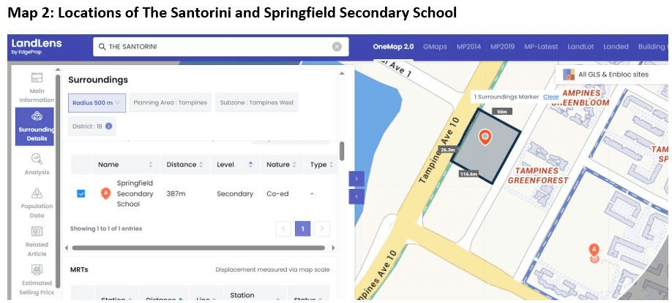This screenshot has height=303, width=672.
Task: Open Related Article sidebar icon
Action: (x=37, y=232)
